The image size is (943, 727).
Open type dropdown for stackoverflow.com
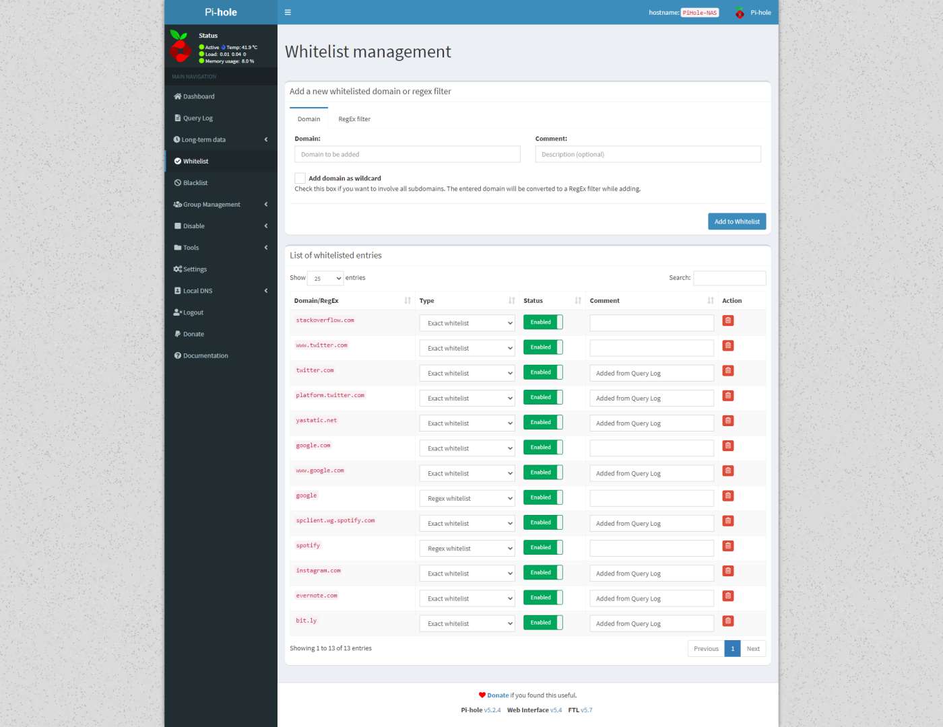click(467, 323)
